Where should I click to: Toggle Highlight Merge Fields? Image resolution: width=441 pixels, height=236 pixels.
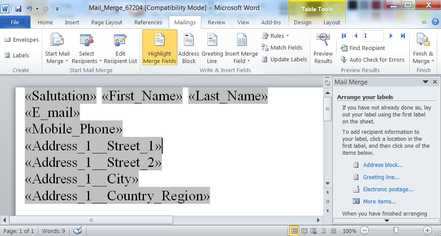[160, 47]
